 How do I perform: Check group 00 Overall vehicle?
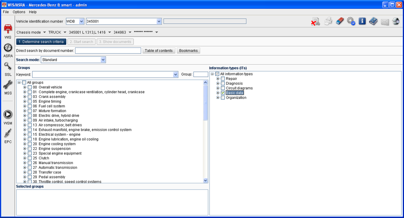pos(30,87)
